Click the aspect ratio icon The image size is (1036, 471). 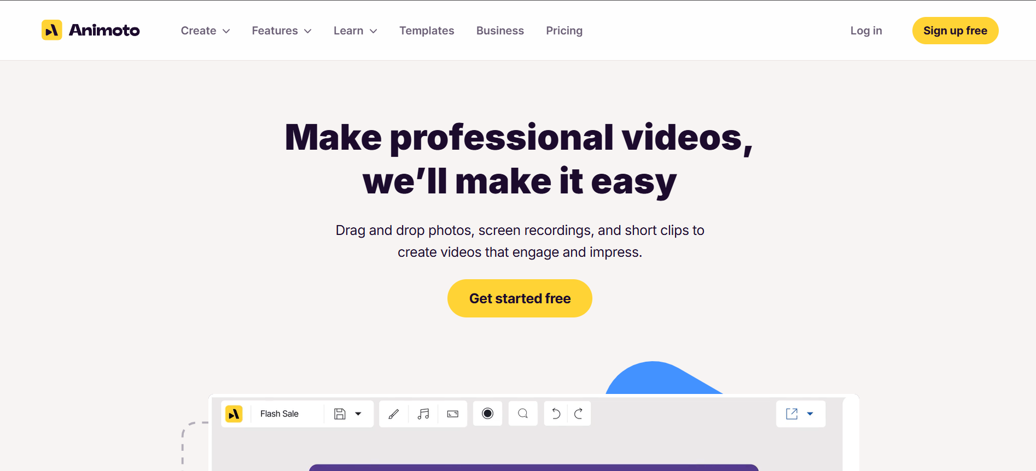point(453,414)
